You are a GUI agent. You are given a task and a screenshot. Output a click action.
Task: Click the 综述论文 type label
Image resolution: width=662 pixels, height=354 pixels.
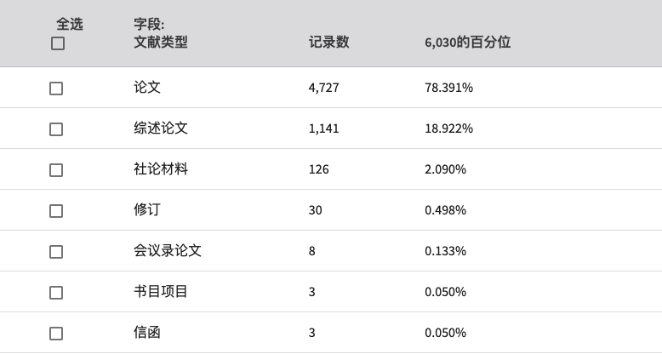161,128
